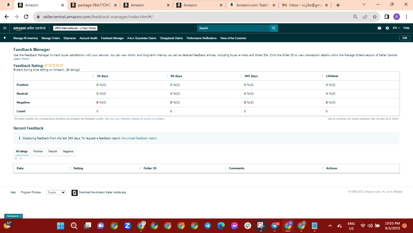The width and height of the screenshot is (413, 233).
Task: Go to next feedback page arrow
Action: (x=21, y=158)
